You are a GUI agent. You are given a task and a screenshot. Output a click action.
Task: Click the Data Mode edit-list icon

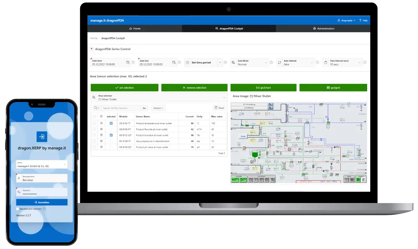click(233, 63)
